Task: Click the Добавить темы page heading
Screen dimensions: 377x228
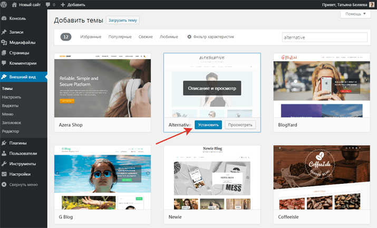Action: (79, 21)
